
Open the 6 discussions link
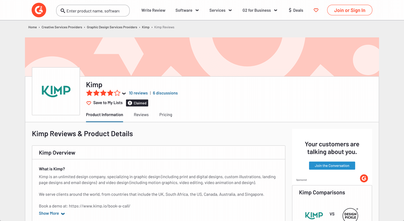click(x=165, y=93)
